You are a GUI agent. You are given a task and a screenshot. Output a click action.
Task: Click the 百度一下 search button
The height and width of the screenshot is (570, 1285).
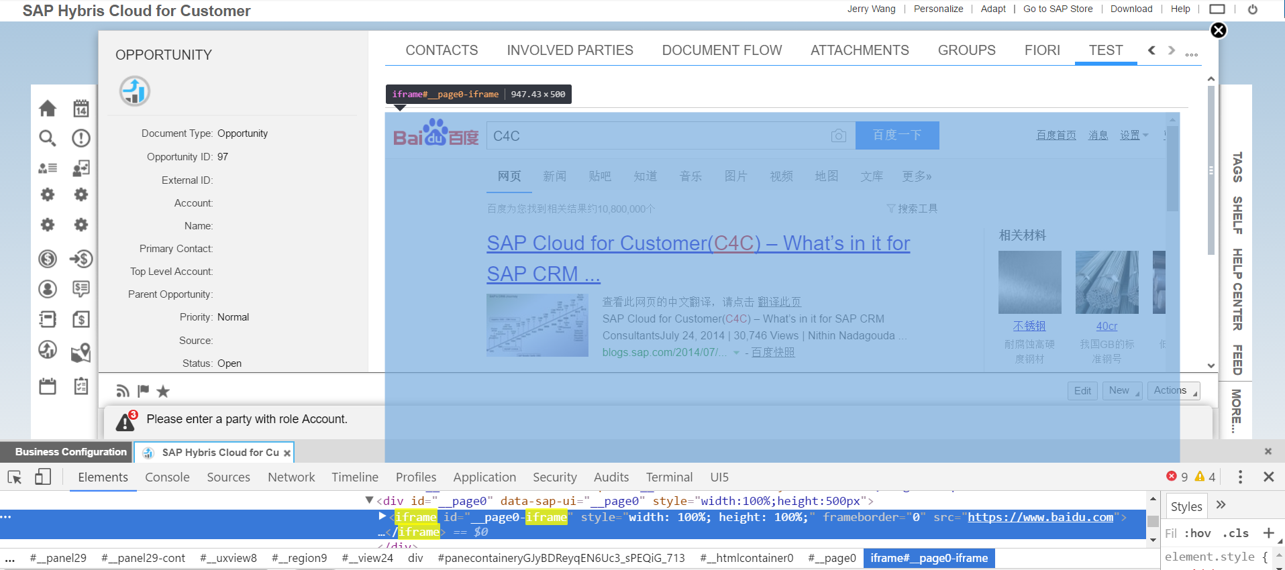point(897,135)
